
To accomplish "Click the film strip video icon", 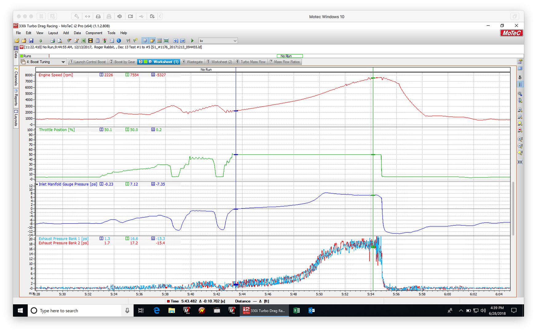I will pos(90,41).
